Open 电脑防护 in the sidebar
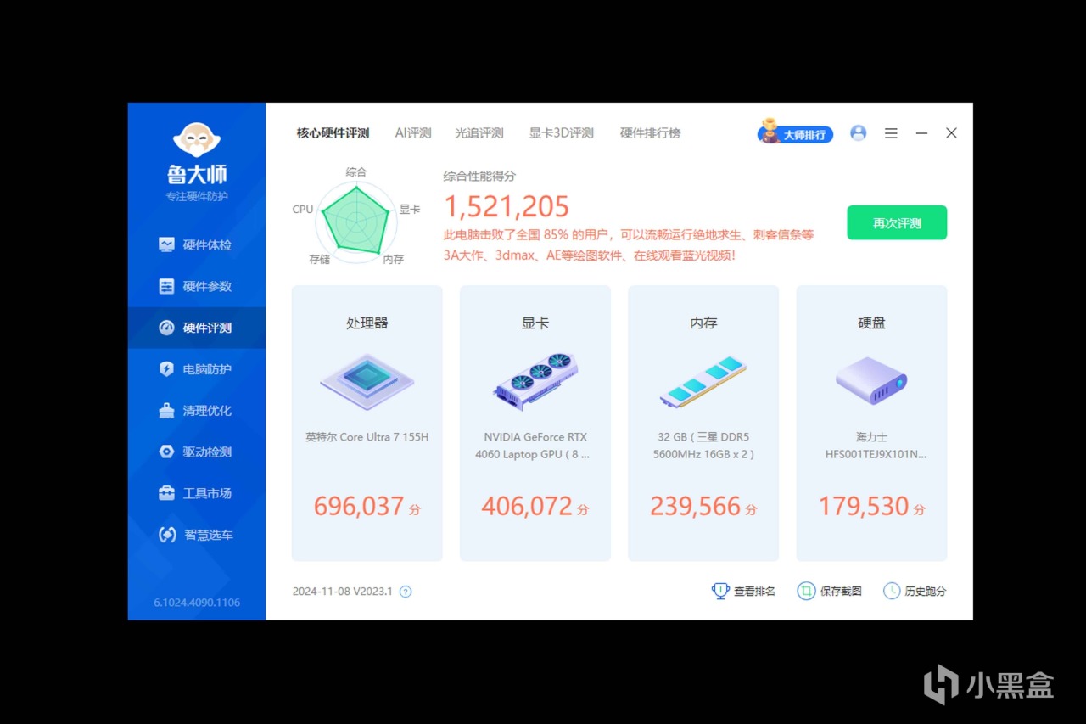Screen dimensions: 1086x724 [196, 369]
